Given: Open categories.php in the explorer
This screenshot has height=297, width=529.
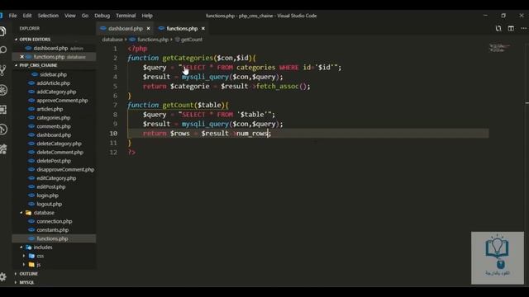Looking at the screenshot, I should (x=53, y=118).
